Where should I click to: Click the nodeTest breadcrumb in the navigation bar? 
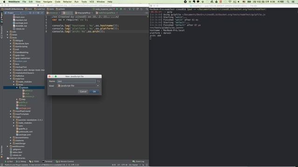point(40,9)
